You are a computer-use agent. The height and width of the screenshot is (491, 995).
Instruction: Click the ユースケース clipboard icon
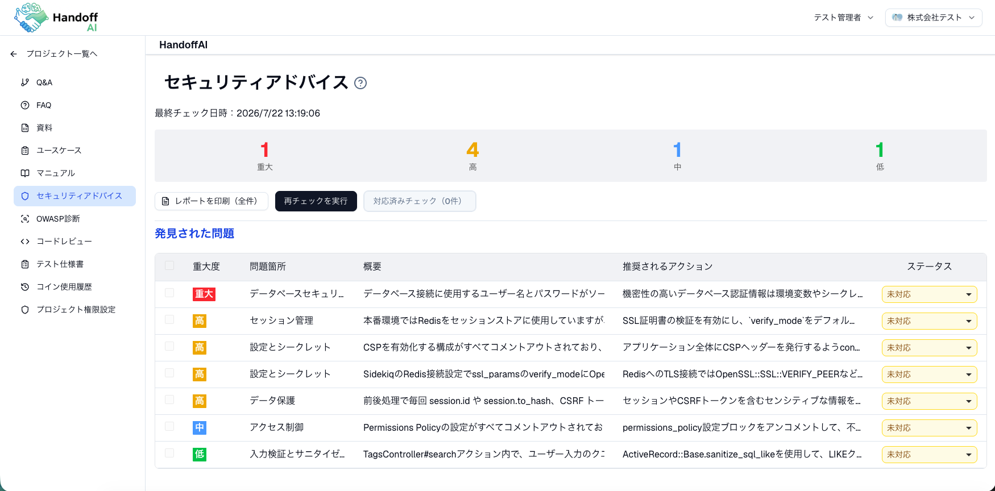coord(25,151)
